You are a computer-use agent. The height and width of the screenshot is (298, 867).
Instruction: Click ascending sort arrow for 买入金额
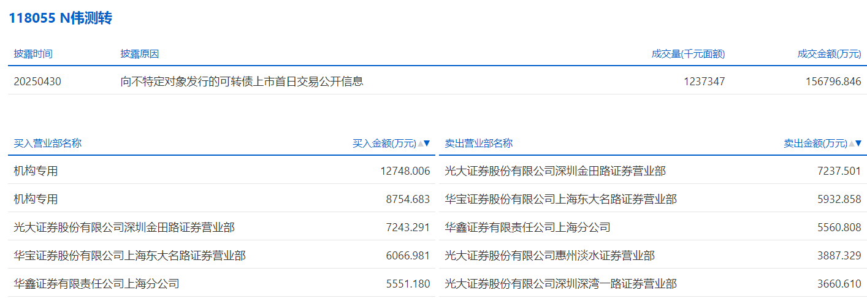pyautogui.click(x=421, y=143)
